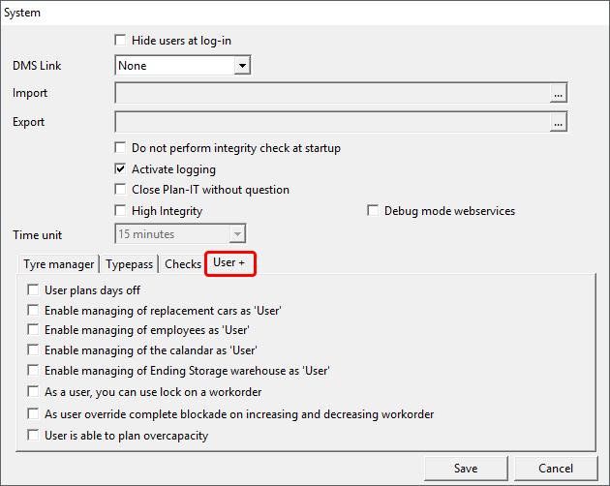The image size is (610, 486).
Task: Enable the High Integrity option
Action: coord(121,211)
